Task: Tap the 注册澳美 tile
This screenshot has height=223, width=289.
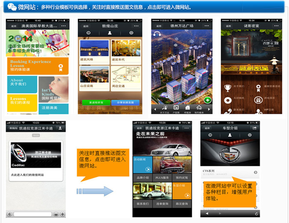Action: pyautogui.click(x=54, y=109)
